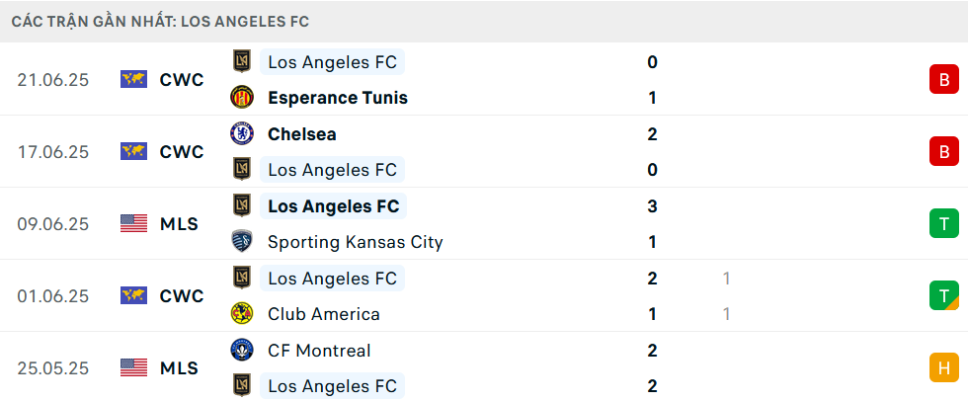Click the USA flag icon for 25.05.25 MLS match
The height and width of the screenshot is (402, 968).
pyautogui.click(x=134, y=368)
